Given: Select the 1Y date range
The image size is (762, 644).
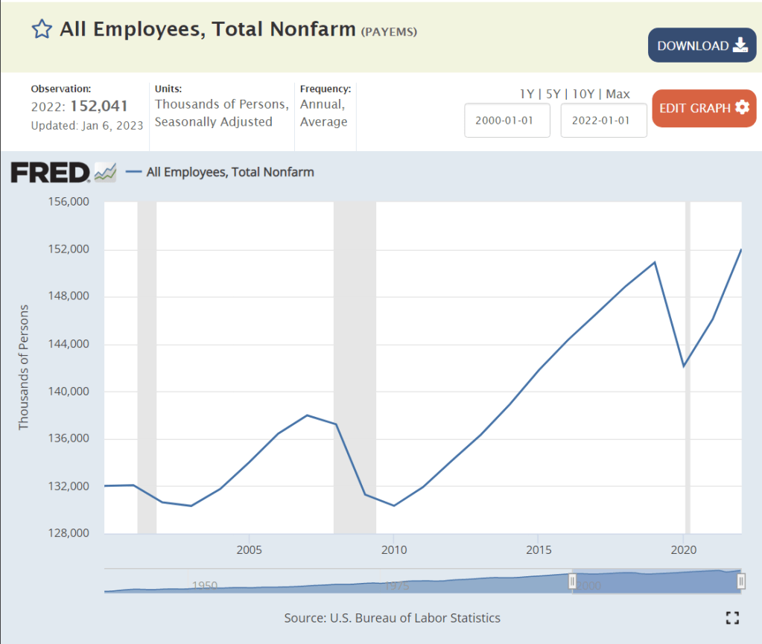Looking at the screenshot, I should (x=527, y=94).
